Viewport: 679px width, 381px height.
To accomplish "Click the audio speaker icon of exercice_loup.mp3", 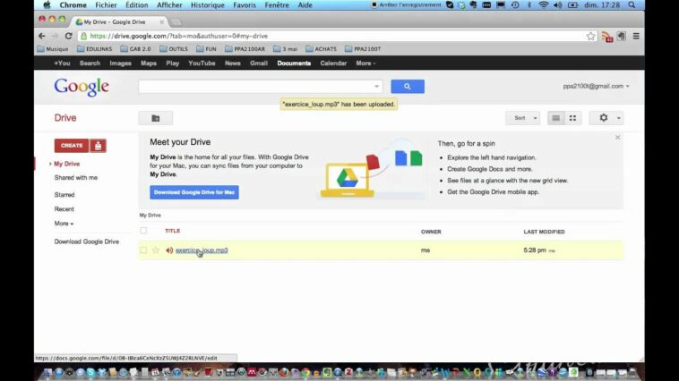I will pyautogui.click(x=169, y=250).
